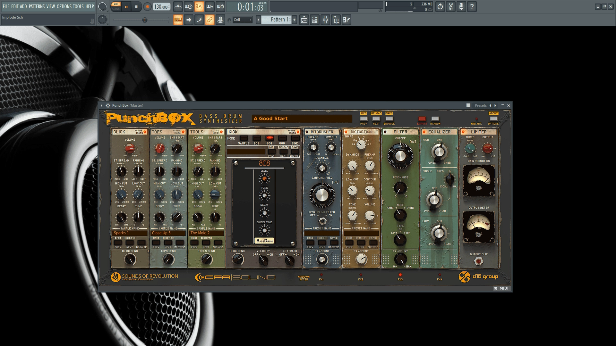Viewport: 616px width, 346px height.
Task: Toggle the metronome icon
Action: coord(178,6)
